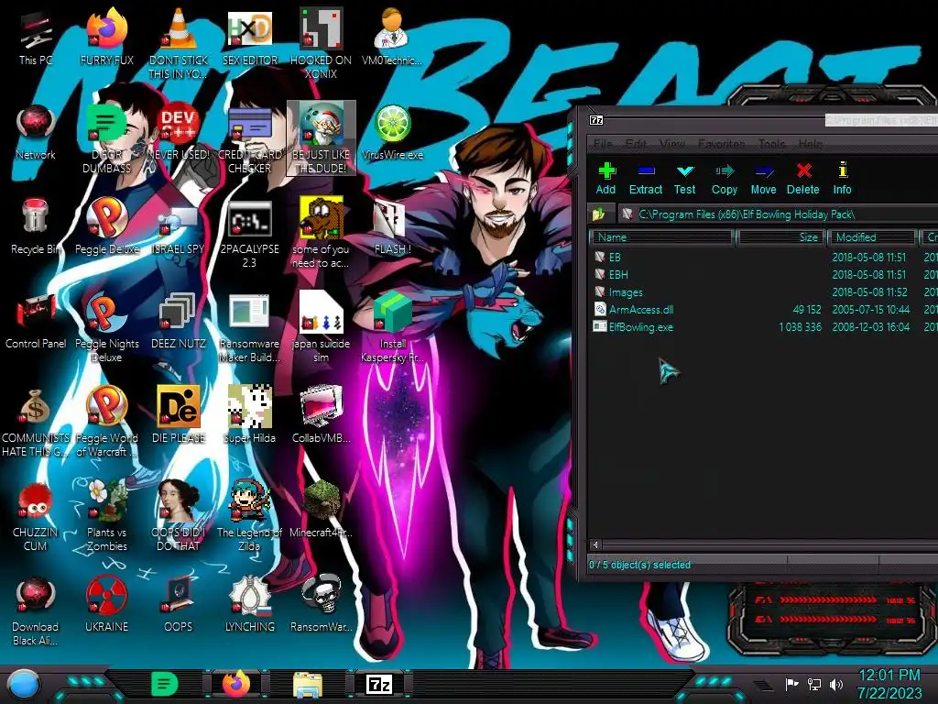Run Test on archive in 7-Zip

click(684, 179)
